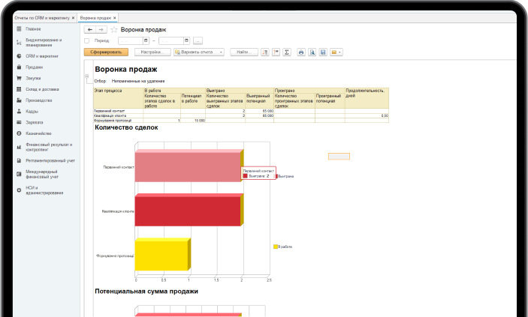Open Бюджетирование и планирование section
Image resolution: width=528 pixels, height=317 pixels.
(44, 43)
